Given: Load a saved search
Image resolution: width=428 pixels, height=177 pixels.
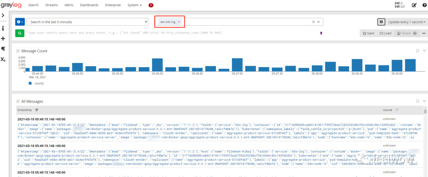Looking at the screenshot, I should pyautogui.click(x=385, y=33).
